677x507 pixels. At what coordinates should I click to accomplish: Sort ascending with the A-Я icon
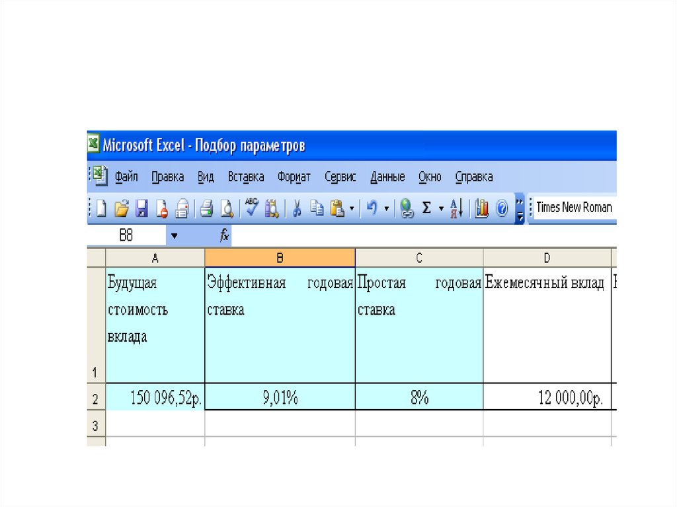pyautogui.click(x=456, y=209)
